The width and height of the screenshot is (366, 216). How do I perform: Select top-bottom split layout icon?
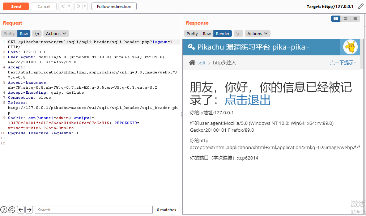click(x=345, y=19)
